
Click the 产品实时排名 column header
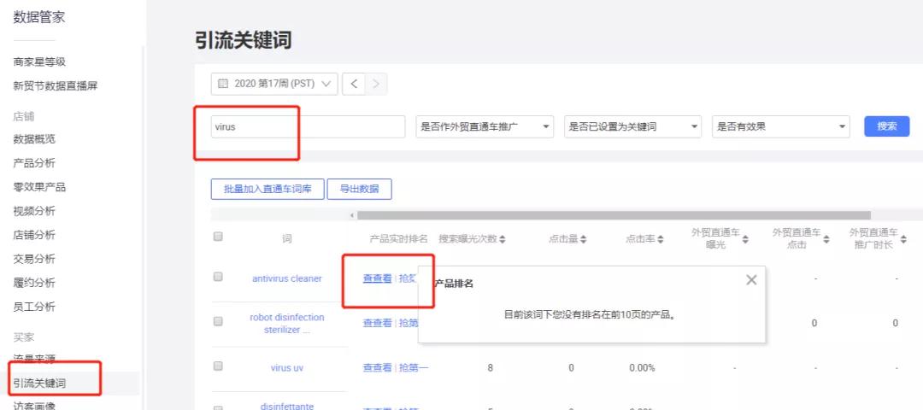tap(398, 239)
